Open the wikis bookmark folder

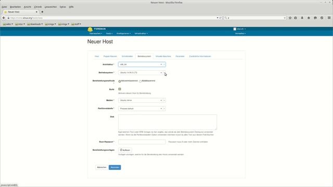coord(8,24)
